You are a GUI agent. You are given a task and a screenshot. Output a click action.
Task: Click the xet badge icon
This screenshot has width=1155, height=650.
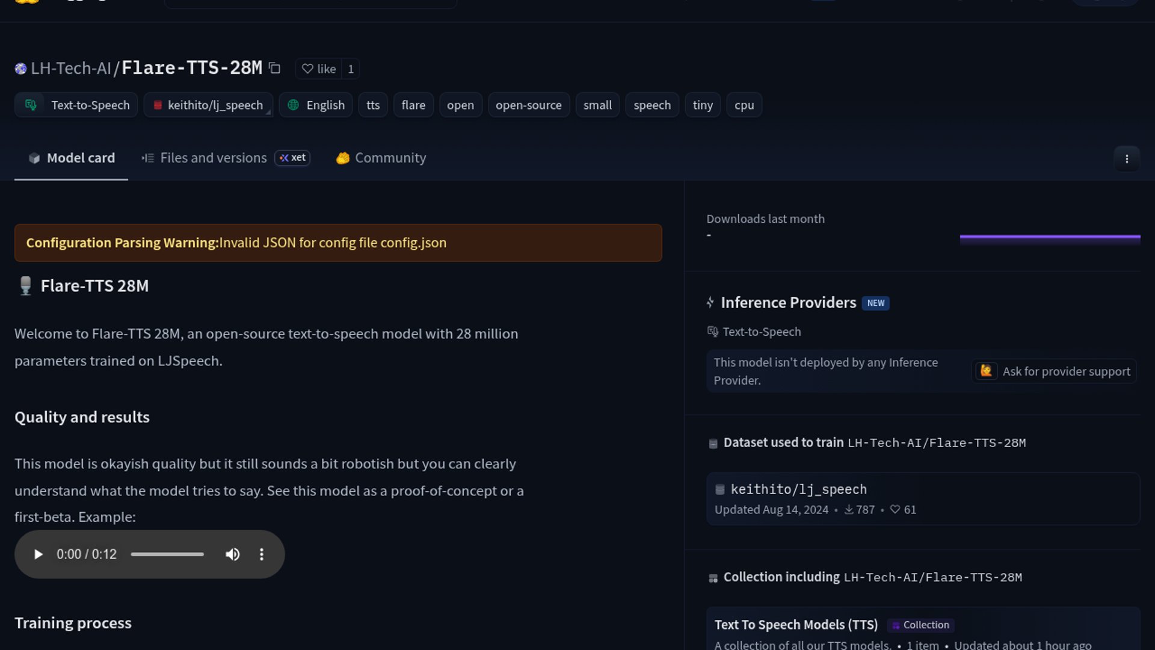(292, 158)
